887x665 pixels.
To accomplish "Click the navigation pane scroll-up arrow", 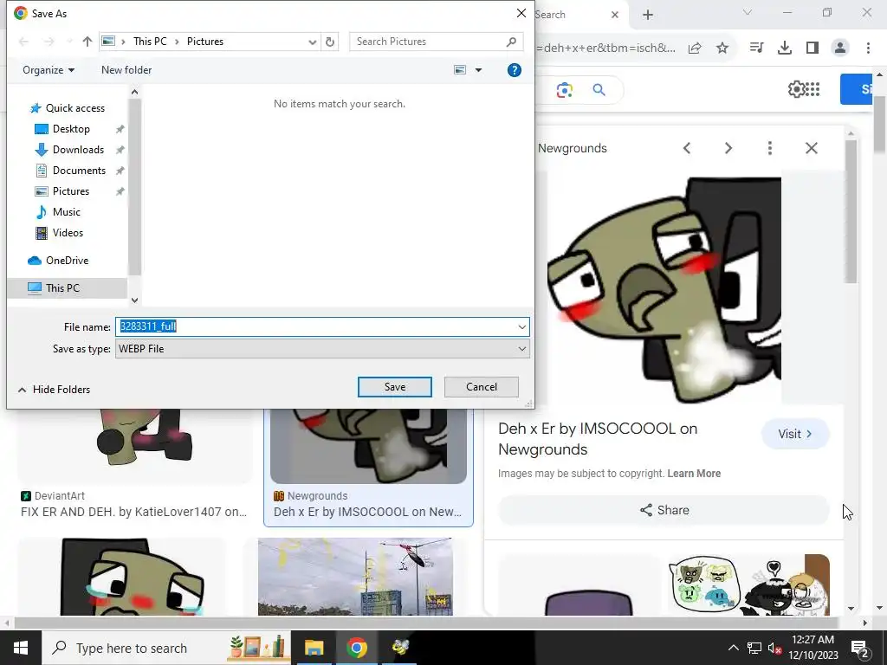I will pyautogui.click(x=134, y=92).
